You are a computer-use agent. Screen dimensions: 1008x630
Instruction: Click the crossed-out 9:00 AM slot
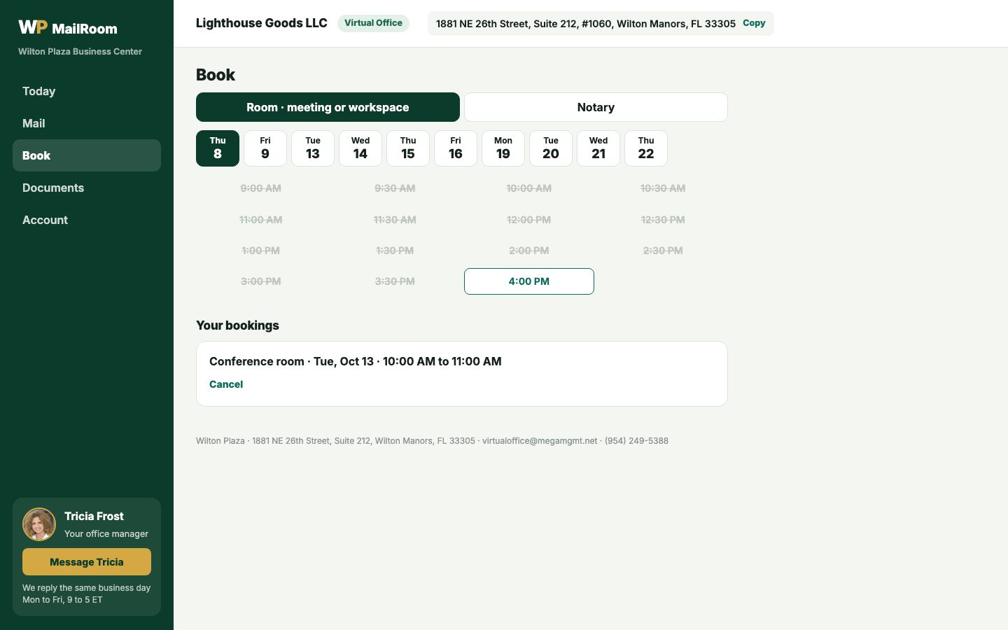click(261, 188)
